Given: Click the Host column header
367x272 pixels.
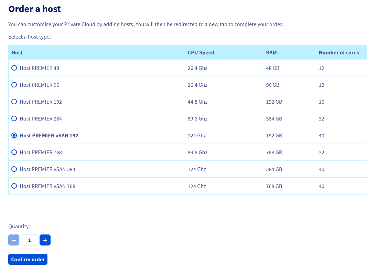Looking at the screenshot, I should pos(17,53).
